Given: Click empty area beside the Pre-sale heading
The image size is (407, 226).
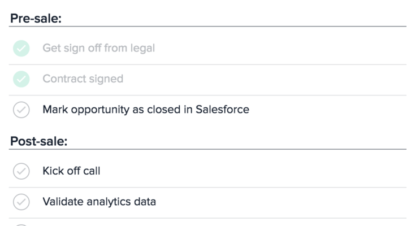Looking at the screenshot, I should pos(233,19).
